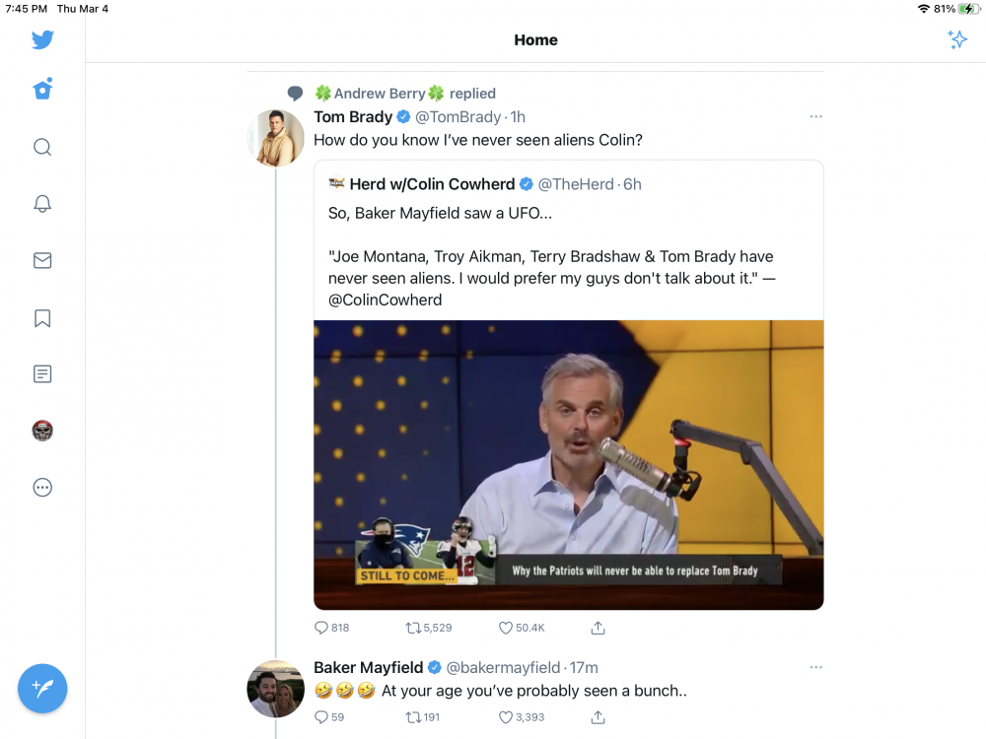Screen dimensions: 986x739
Task: Open the Search magnifier in sidebar
Action: click(42, 147)
